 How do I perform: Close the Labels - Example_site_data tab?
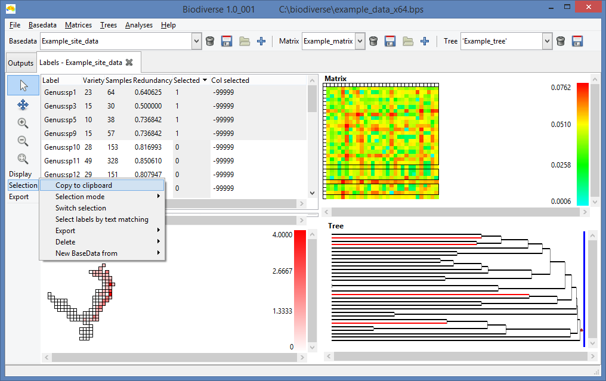coord(129,62)
